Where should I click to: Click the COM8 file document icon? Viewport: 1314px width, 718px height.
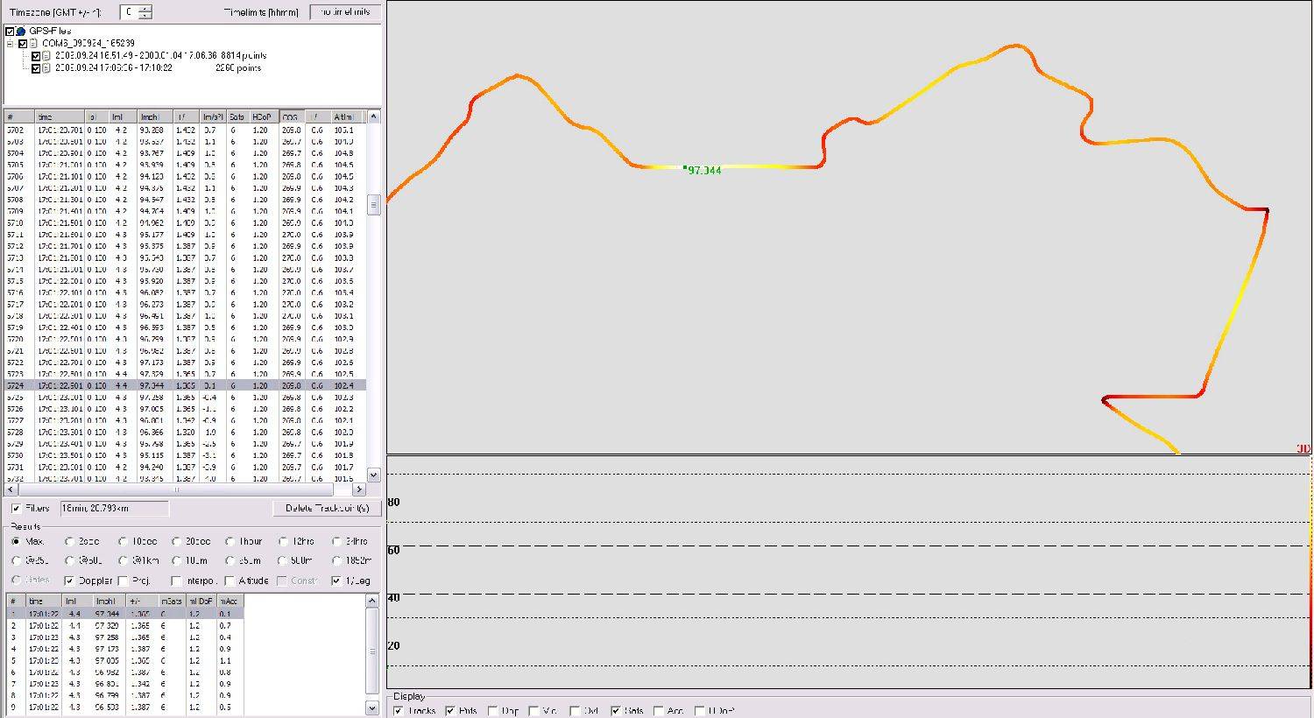coord(34,43)
